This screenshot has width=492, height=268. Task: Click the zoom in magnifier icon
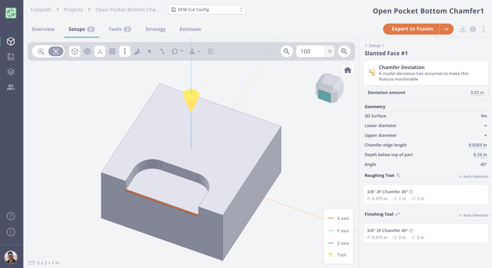click(x=344, y=52)
